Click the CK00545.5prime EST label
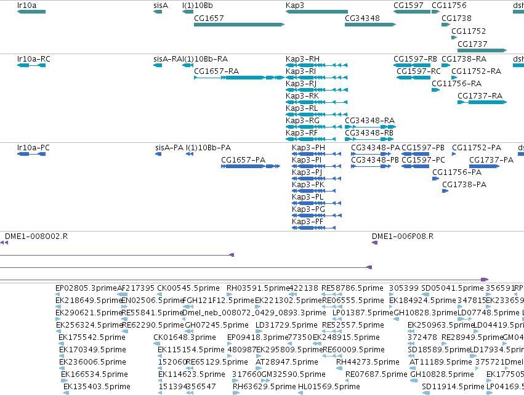The height and width of the screenshot is (396, 524). (188, 288)
